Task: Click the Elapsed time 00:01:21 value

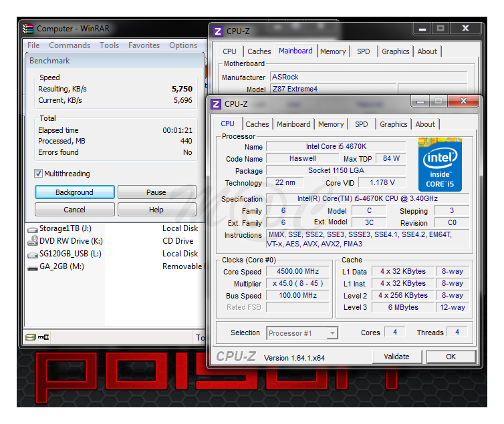Action: (x=177, y=130)
